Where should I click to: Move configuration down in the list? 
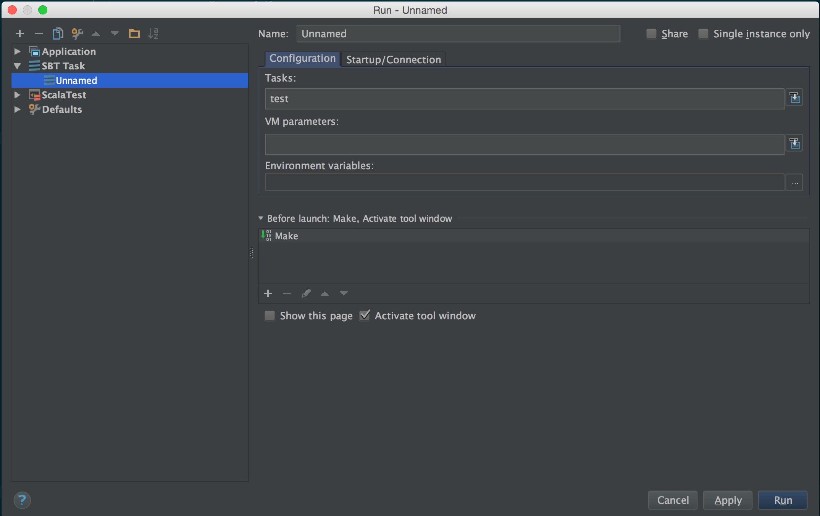point(115,34)
